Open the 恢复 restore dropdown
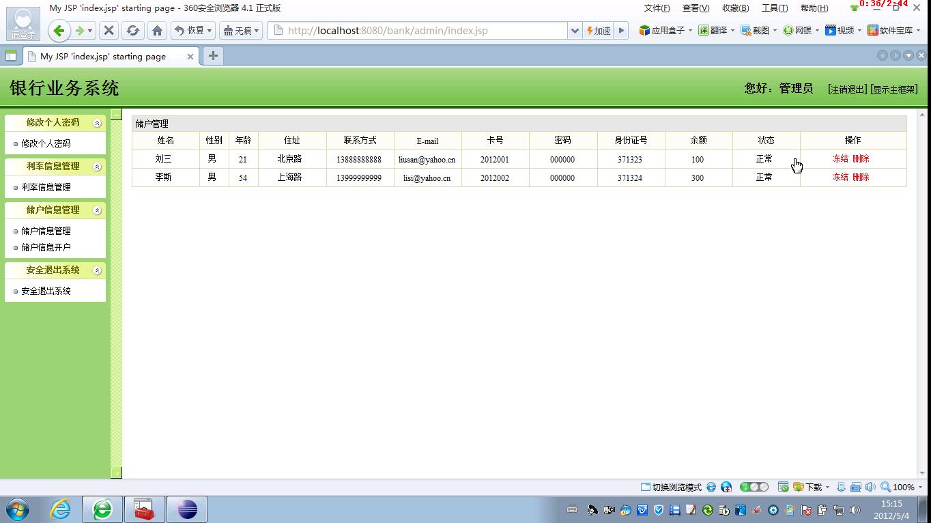This screenshot has height=523, width=931. click(193, 31)
